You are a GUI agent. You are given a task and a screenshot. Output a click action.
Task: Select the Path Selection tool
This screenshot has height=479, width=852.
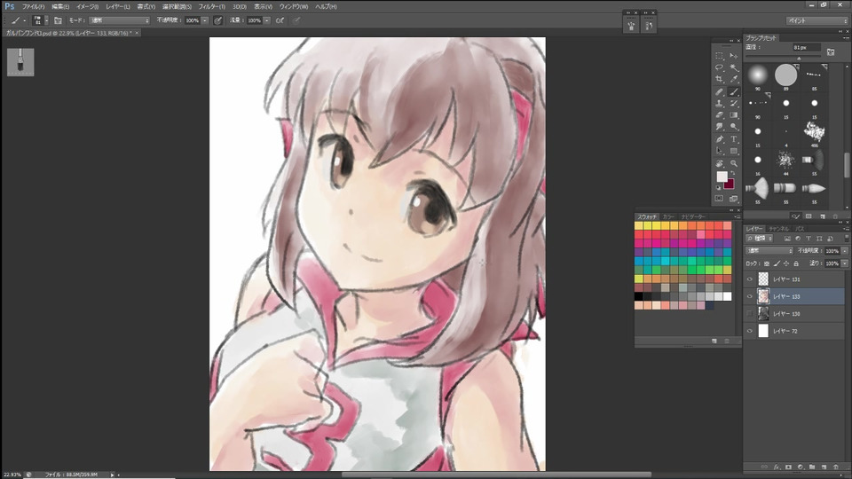720,151
